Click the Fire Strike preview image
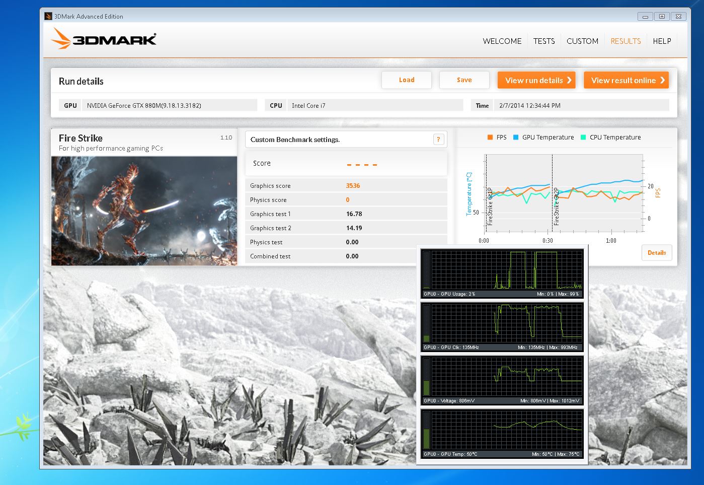The image size is (704, 485). point(144,211)
